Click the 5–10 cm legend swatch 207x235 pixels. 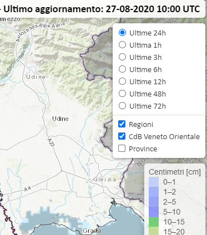point(154,212)
